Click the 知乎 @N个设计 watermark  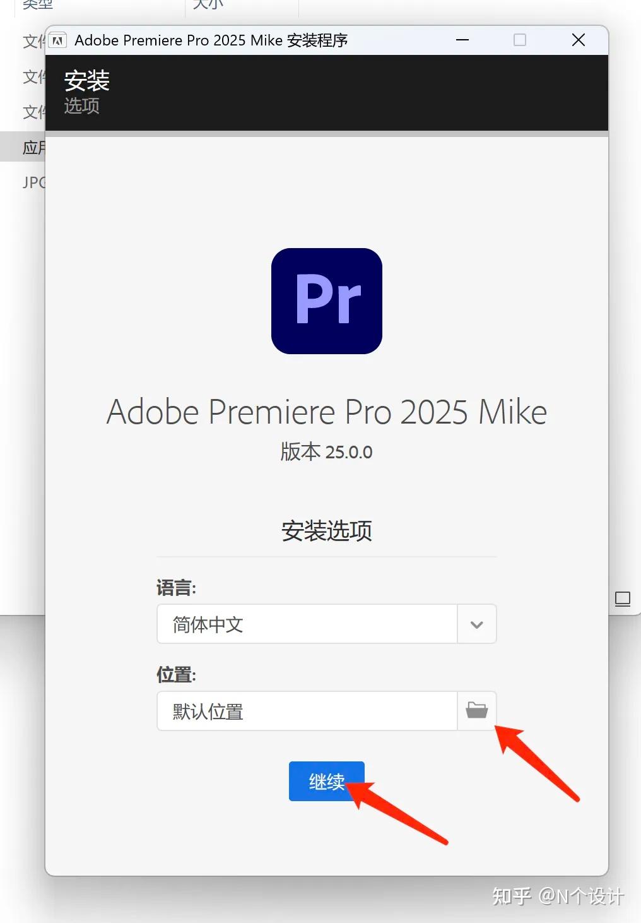[558, 895]
